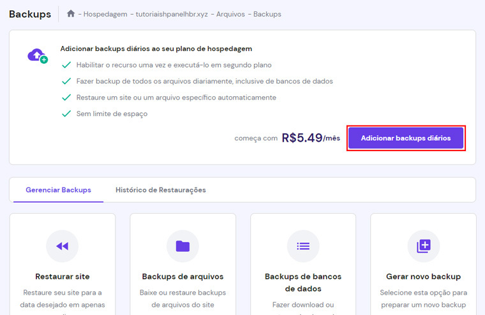485x315 pixels.
Task: Click checkmark beside 'Sem limite de espaço'
Action: 66,114
